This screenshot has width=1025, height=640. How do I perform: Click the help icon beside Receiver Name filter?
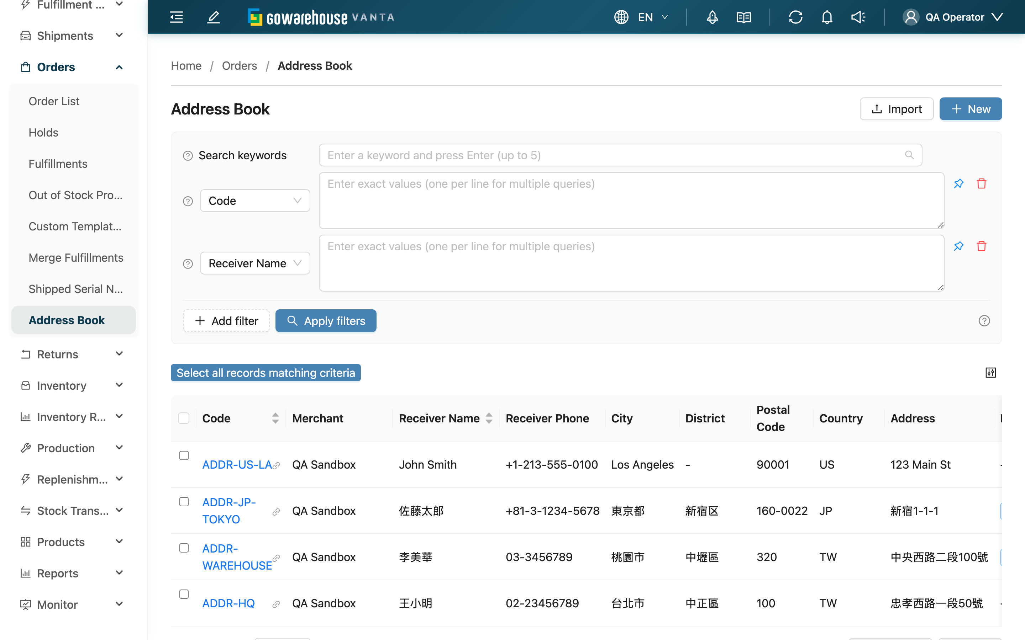click(x=188, y=264)
